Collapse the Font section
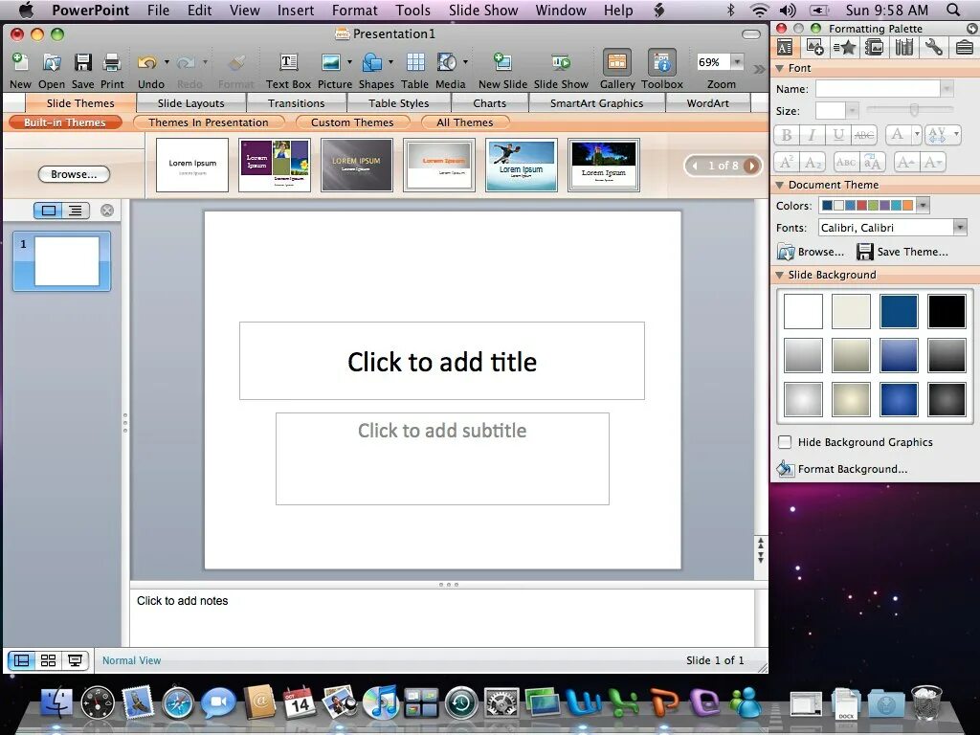The image size is (980, 735). (x=779, y=68)
